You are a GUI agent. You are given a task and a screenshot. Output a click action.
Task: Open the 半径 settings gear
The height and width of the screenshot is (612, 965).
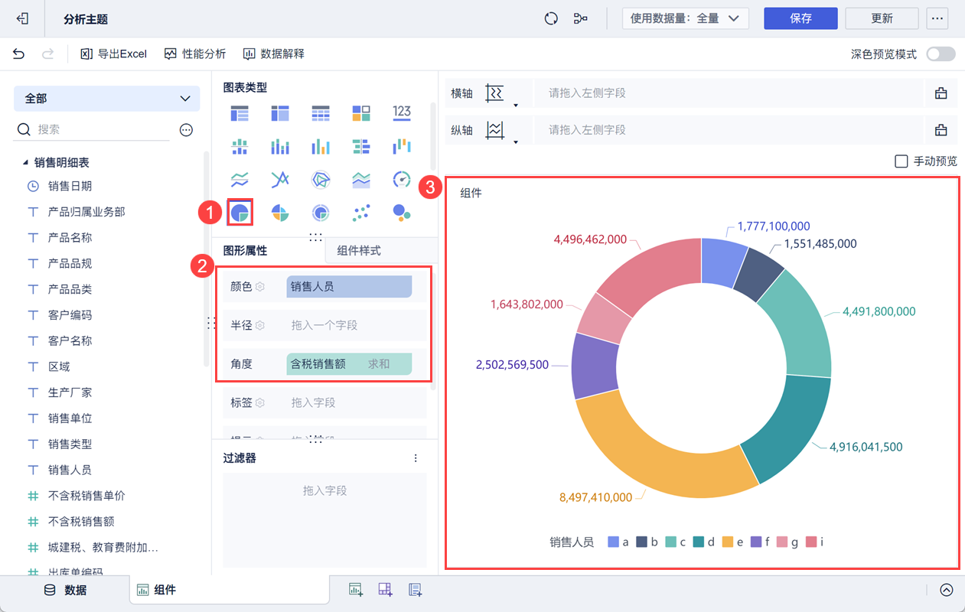pyautogui.click(x=260, y=325)
